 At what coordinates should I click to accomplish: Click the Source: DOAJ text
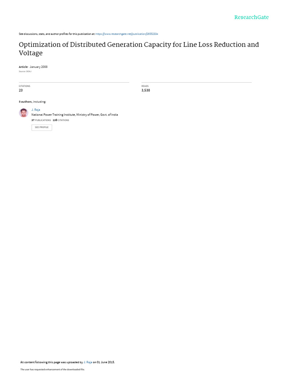(25, 71)
